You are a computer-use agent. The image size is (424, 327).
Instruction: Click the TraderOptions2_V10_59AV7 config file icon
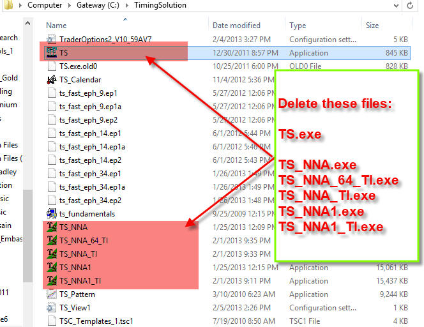52,40
